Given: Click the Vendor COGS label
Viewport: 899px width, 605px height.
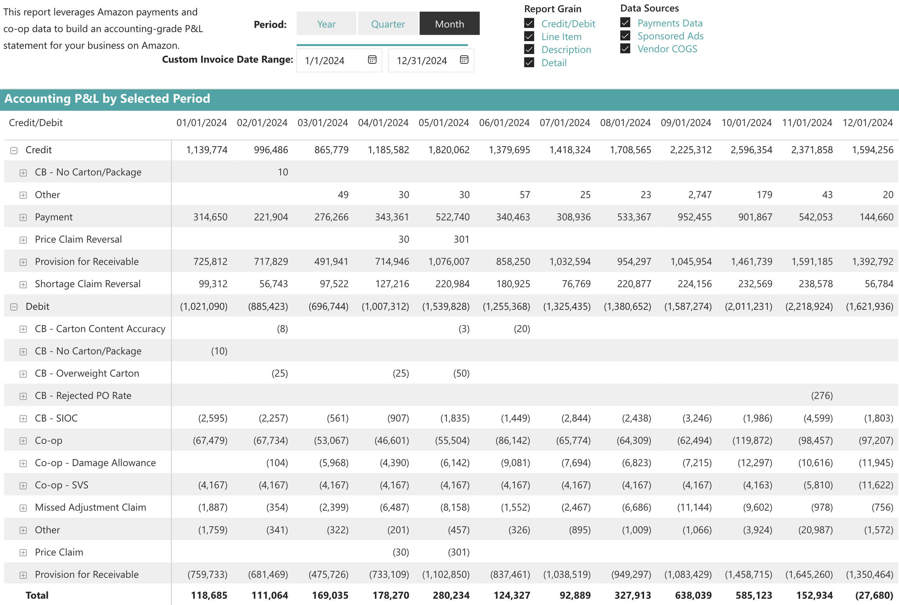Looking at the screenshot, I should pyautogui.click(x=667, y=49).
